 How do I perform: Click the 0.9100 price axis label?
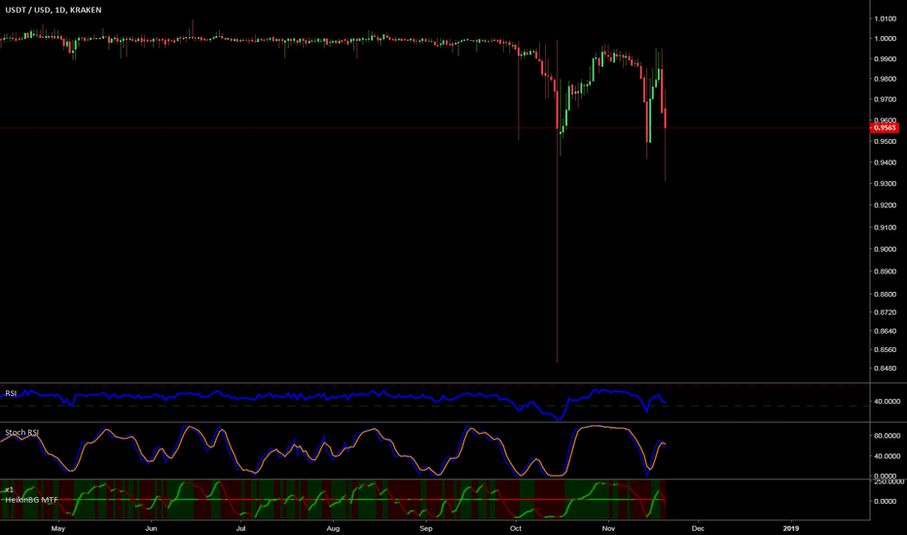[x=886, y=228]
